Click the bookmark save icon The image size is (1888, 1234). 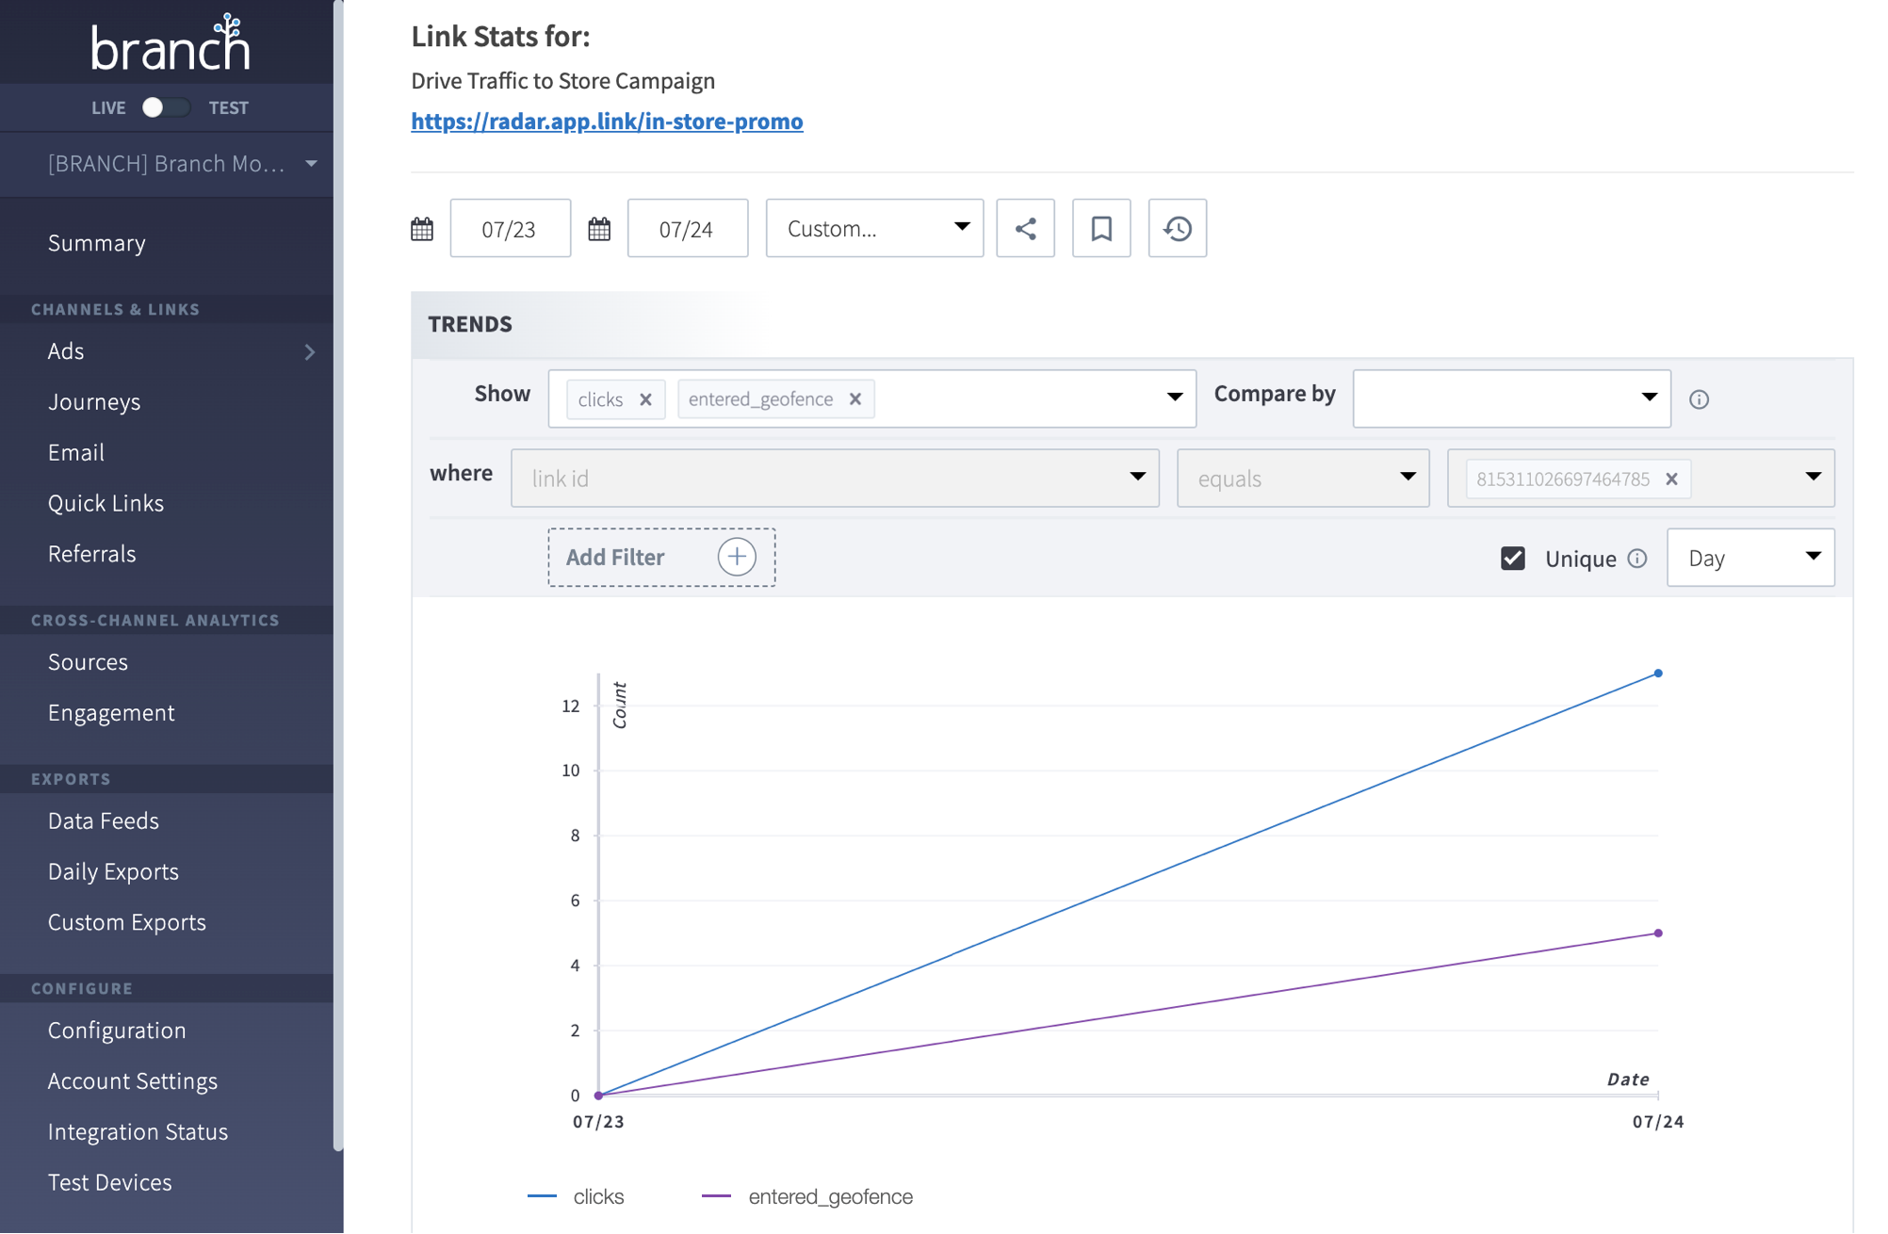tap(1100, 229)
